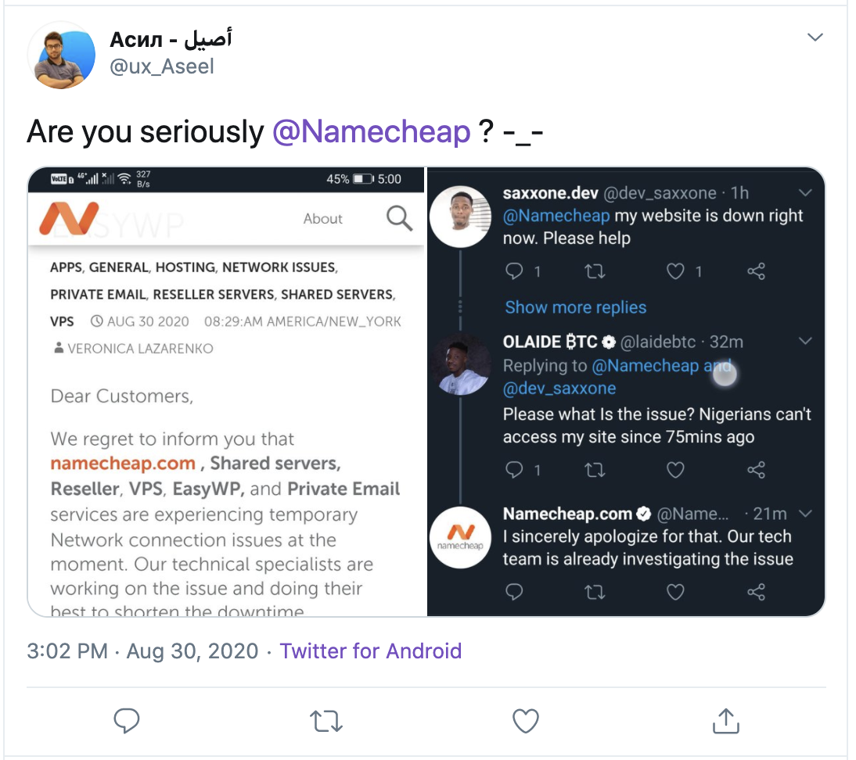Screen dimensions: 856x760
Task: Expand options on saxxone.dev's tweet via chevron
Action: click(806, 192)
